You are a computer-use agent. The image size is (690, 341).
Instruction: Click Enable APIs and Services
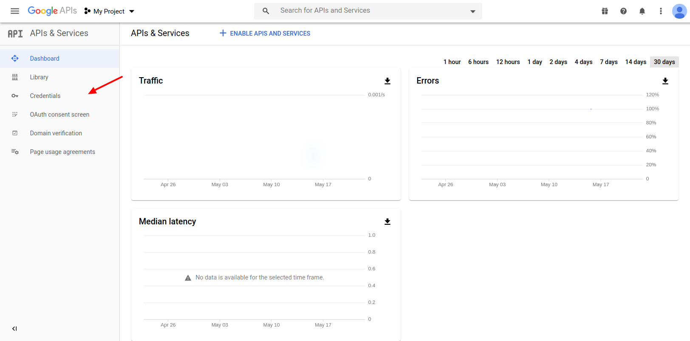coord(265,34)
